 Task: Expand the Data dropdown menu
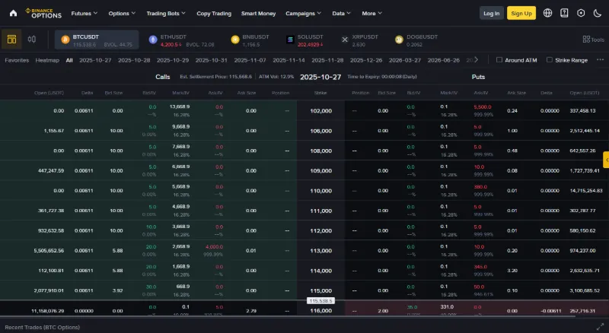pos(341,13)
